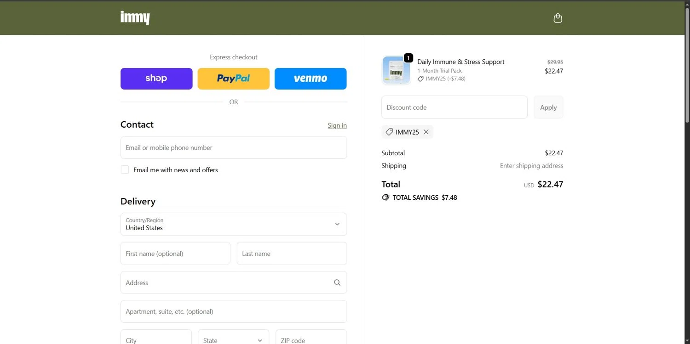Click the 'TOTAL SAVINGS $7.48' text

(x=425, y=197)
